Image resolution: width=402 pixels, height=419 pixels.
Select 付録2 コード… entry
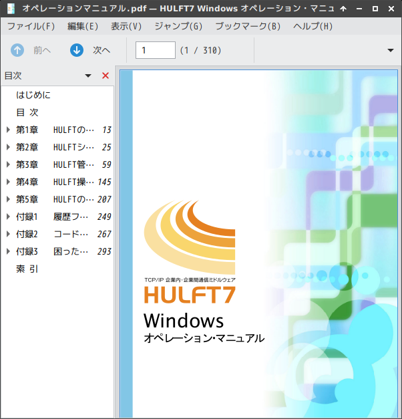coord(57,234)
